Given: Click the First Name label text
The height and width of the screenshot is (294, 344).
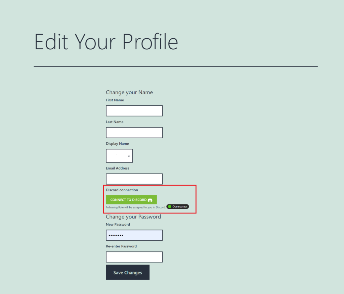Looking at the screenshot, I should pos(115,100).
